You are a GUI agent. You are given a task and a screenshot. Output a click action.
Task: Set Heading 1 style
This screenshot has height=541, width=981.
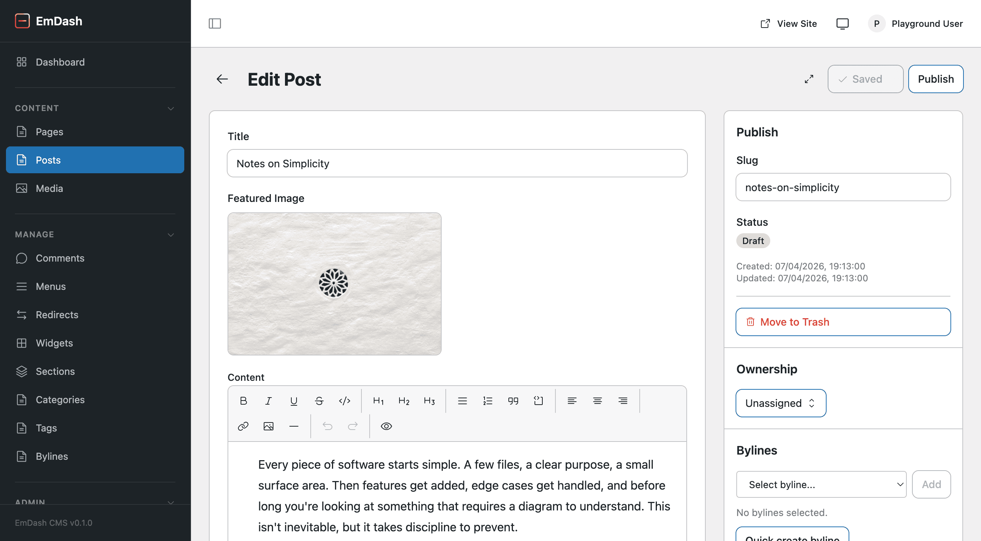(x=378, y=401)
